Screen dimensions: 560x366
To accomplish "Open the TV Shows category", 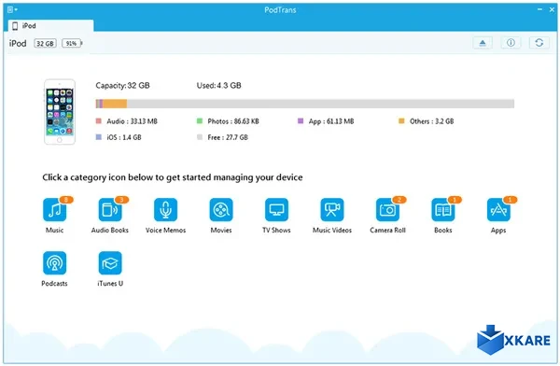I will click(276, 210).
